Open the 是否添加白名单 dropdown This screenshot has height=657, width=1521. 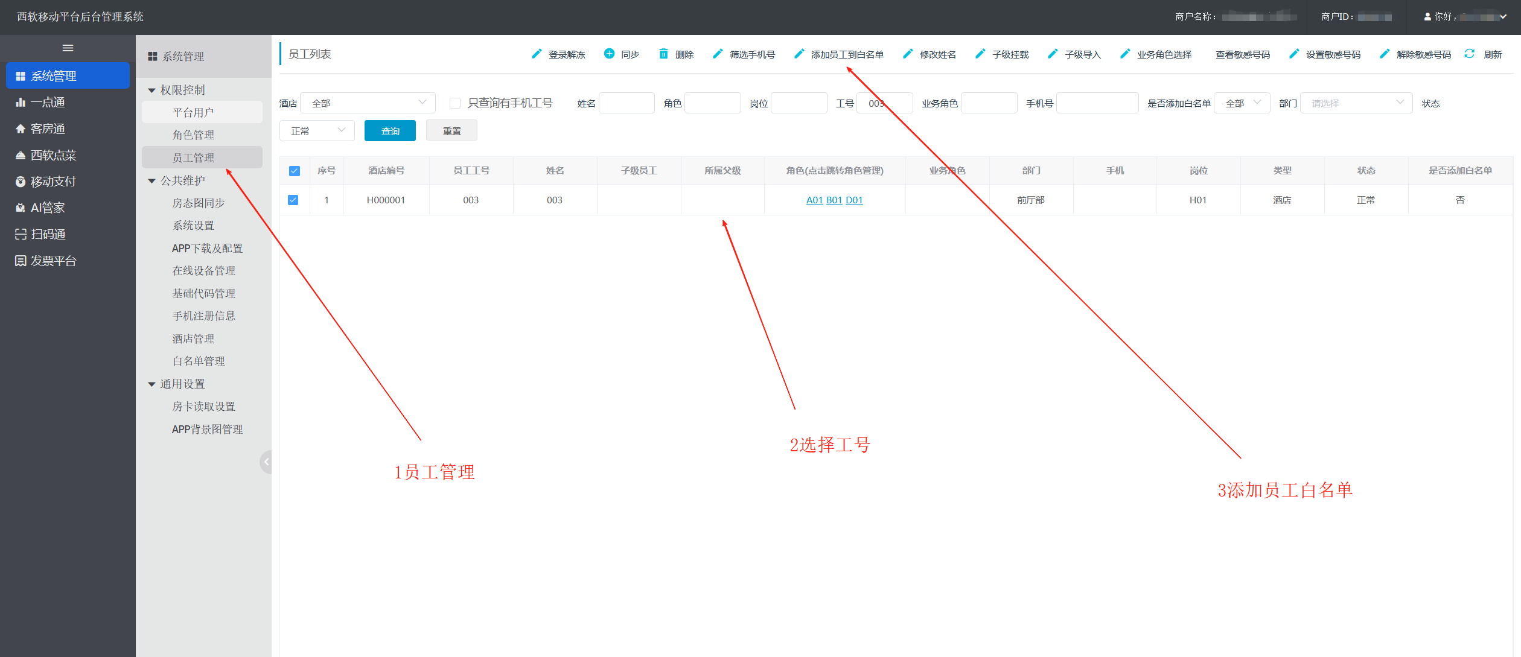click(x=1242, y=103)
